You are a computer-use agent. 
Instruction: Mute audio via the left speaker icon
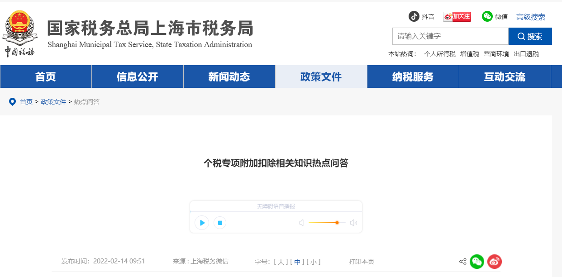click(301, 223)
